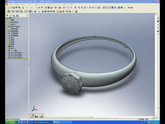The width and height of the screenshot is (165, 124).
Task: Collapse the FeatureManager panel with chevron button
Action: click(27, 16)
